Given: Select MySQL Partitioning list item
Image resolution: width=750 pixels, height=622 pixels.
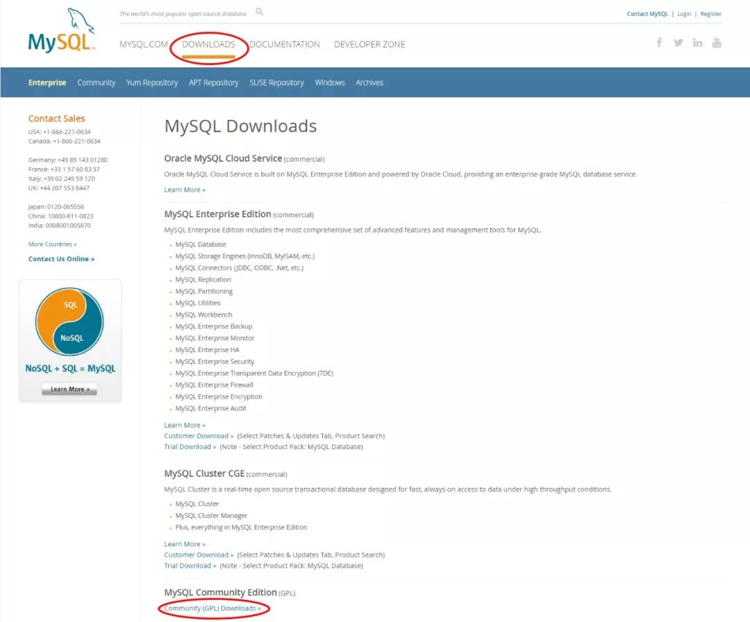Looking at the screenshot, I should pyautogui.click(x=203, y=291).
